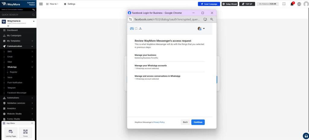Click the WayMore logo in sidebar header
This screenshot has width=309, height=140.
point(11,4)
